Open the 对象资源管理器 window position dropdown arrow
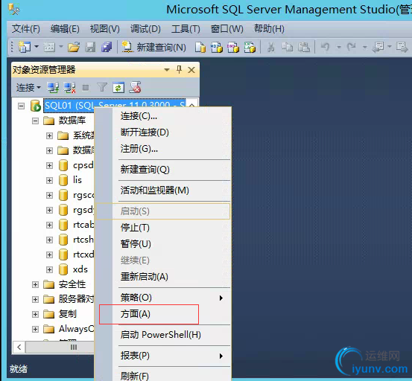The image size is (412, 381). point(167,70)
